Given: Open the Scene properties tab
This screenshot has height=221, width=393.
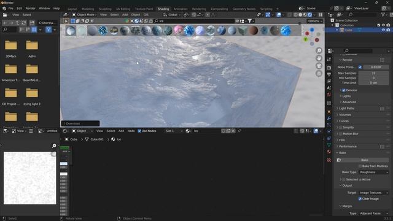Looking at the screenshot, I should 329,88.
